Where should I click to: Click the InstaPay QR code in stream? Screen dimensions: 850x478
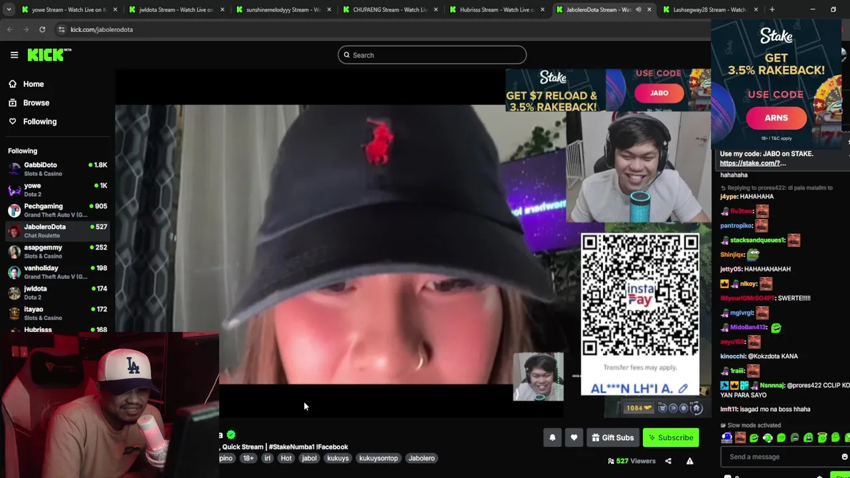(640, 295)
